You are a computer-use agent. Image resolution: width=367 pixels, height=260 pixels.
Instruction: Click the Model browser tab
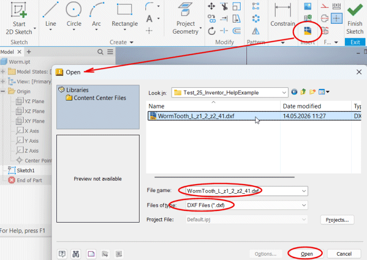click(7, 52)
